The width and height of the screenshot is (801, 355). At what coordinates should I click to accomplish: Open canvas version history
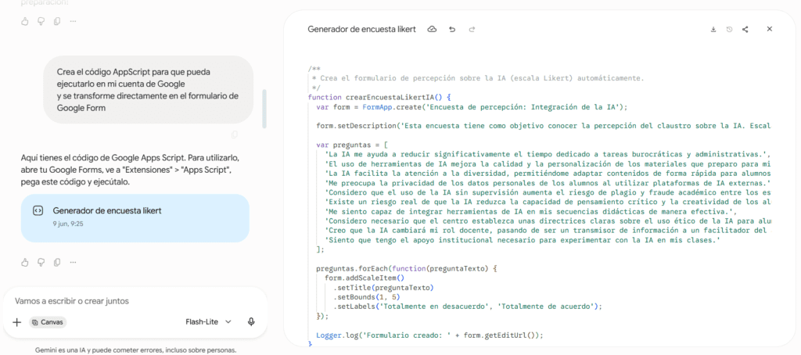[x=730, y=29]
